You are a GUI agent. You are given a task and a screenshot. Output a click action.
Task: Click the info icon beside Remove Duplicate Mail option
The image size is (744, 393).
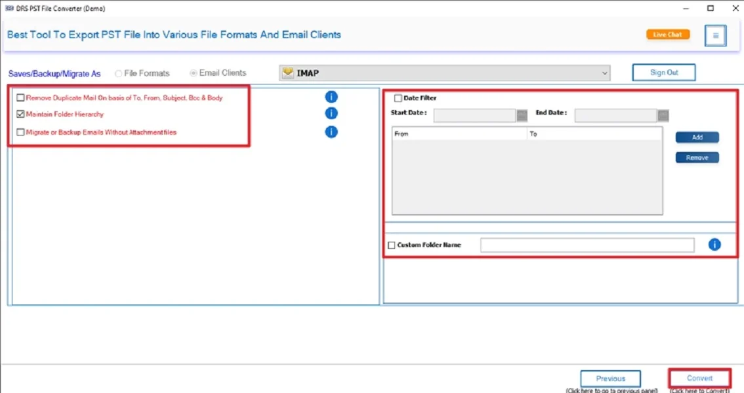click(331, 96)
